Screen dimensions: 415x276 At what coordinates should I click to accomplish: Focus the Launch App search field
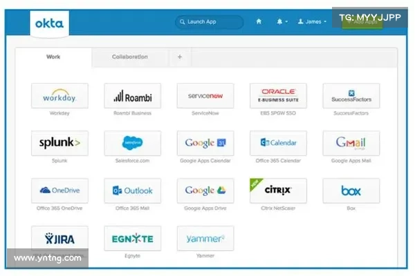click(x=209, y=21)
